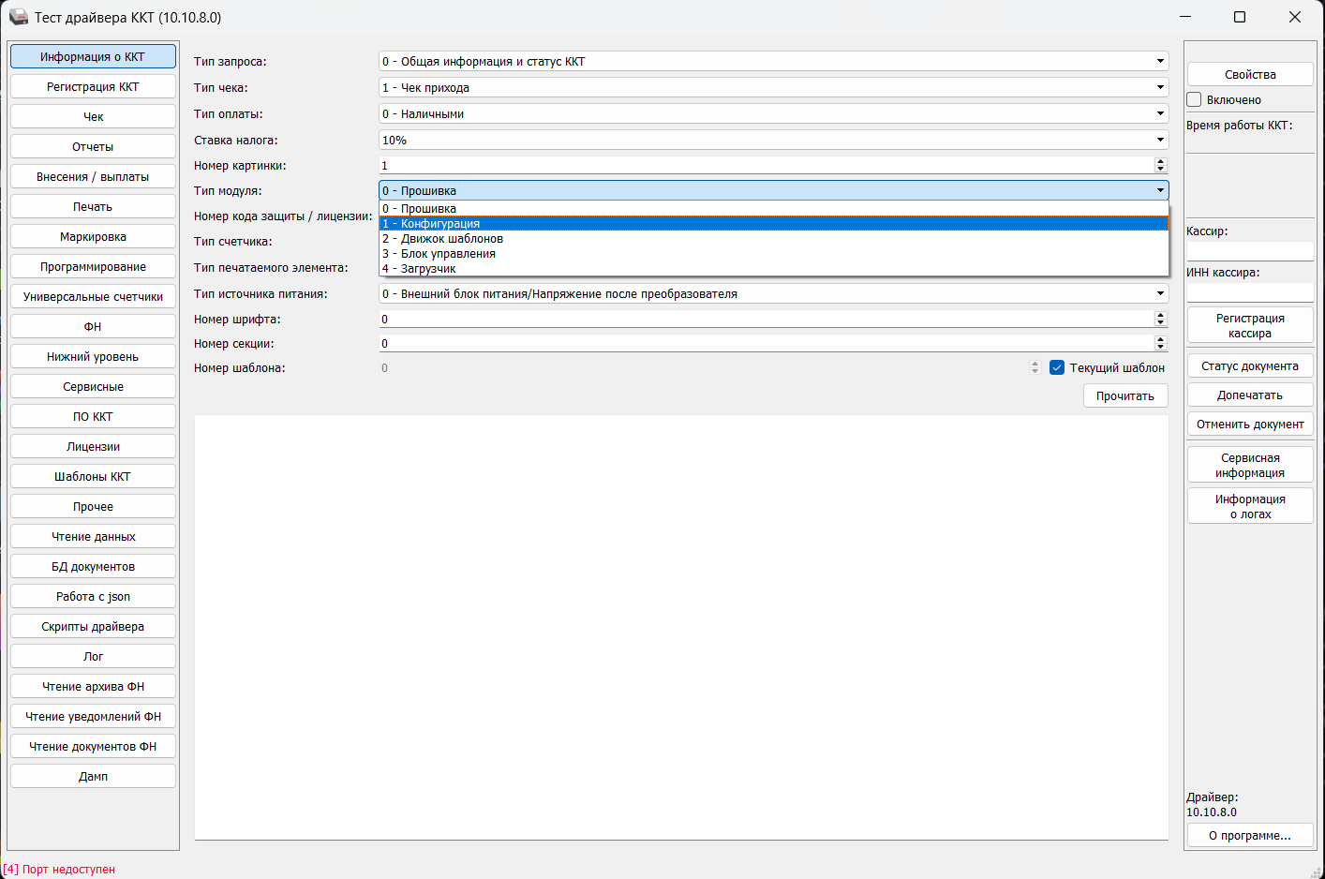Screen dimensions: 1325x879
Task: Click the Номер картинки spin arrows
Action: click(1160, 165)
